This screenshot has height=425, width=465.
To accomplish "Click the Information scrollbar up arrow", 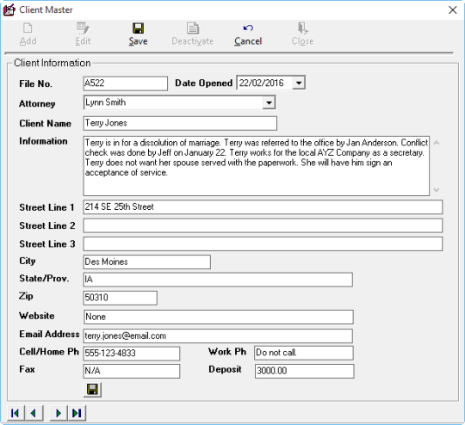I will click(437, 143).
